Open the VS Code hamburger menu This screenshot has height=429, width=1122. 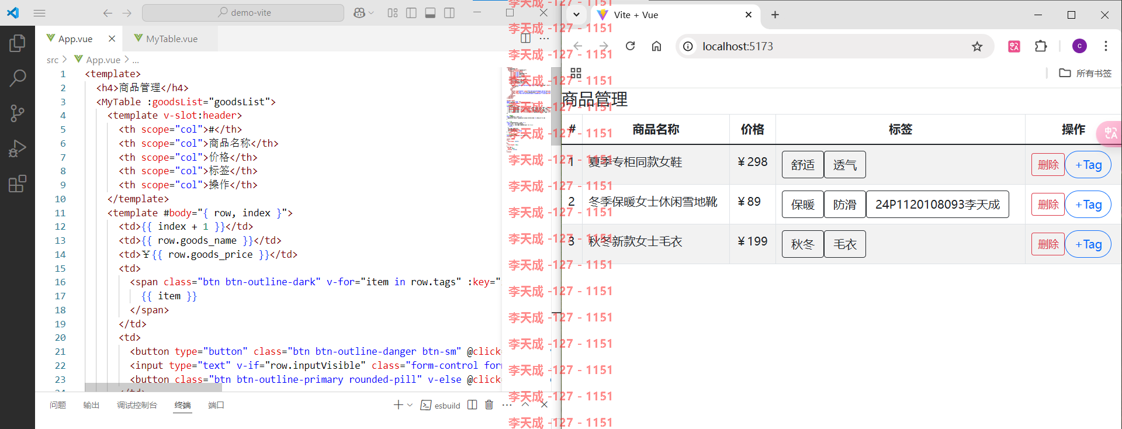click(40, 13)
